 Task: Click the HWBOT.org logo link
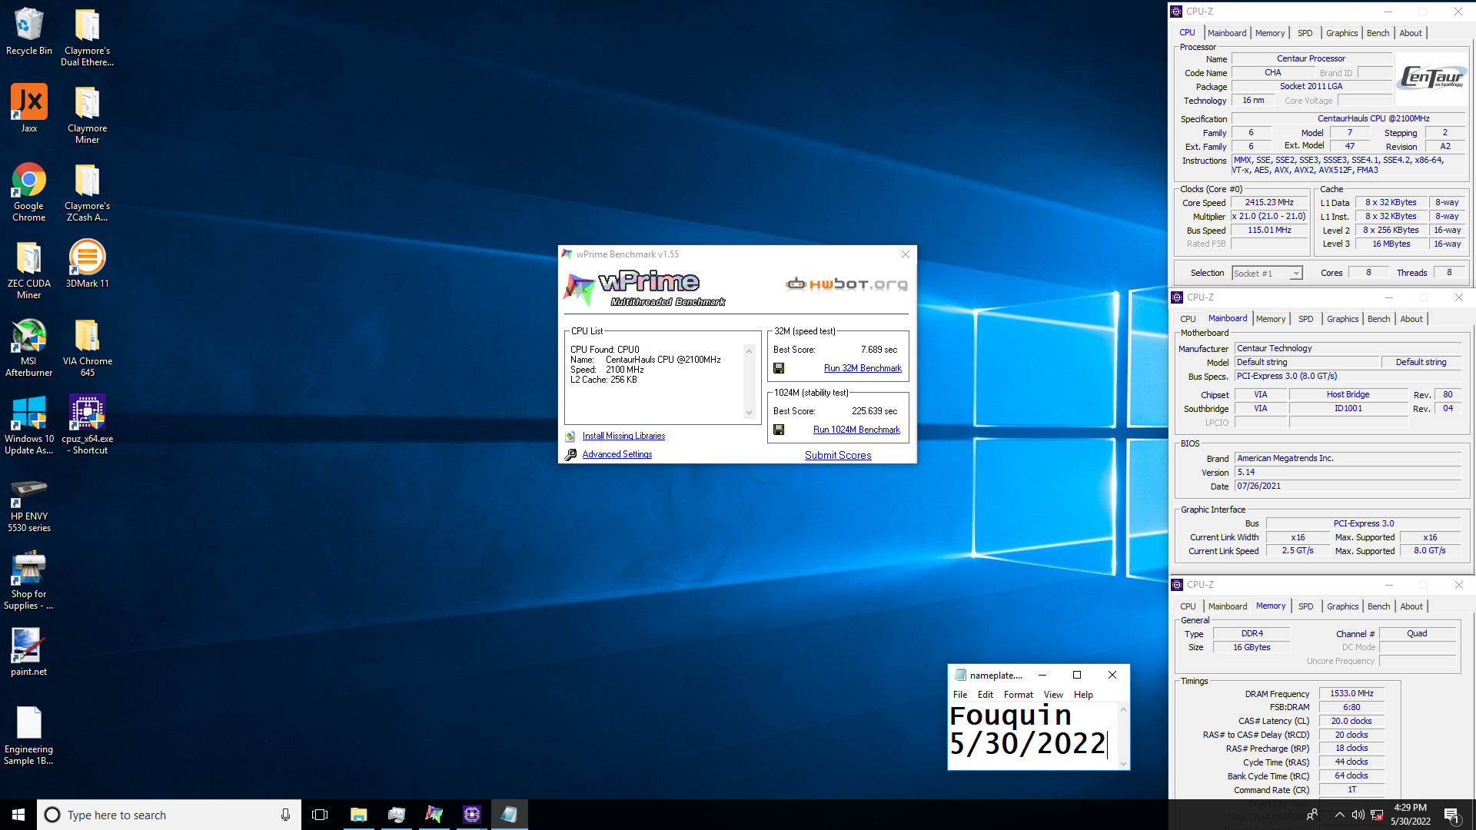(x=846, y=284)
